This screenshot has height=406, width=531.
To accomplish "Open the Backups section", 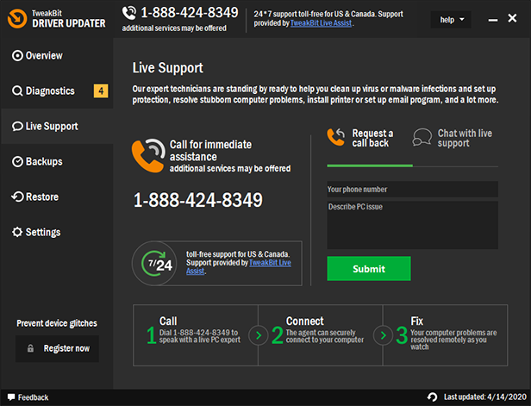I will pyautogui.click(x=57, y=161).
